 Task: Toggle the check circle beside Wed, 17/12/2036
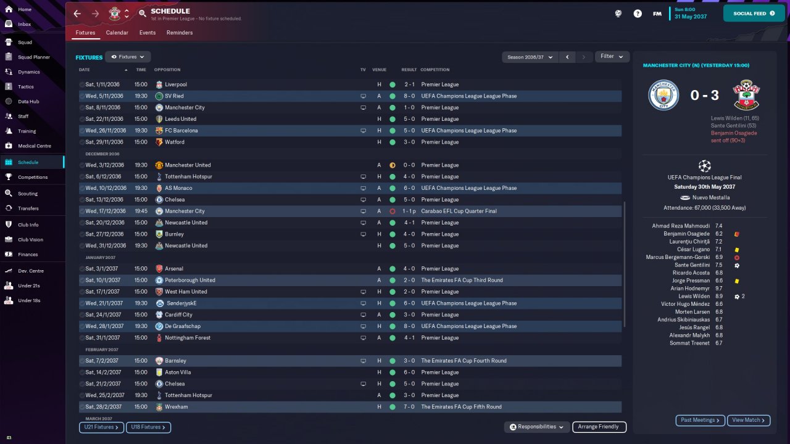[x=82, y=211]
